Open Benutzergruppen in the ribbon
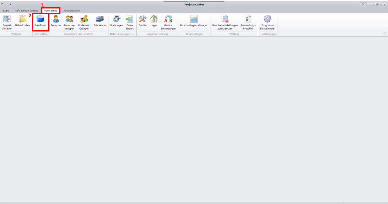Image resolution: width=388 pixels, height=204 pixels. [69, 22]
